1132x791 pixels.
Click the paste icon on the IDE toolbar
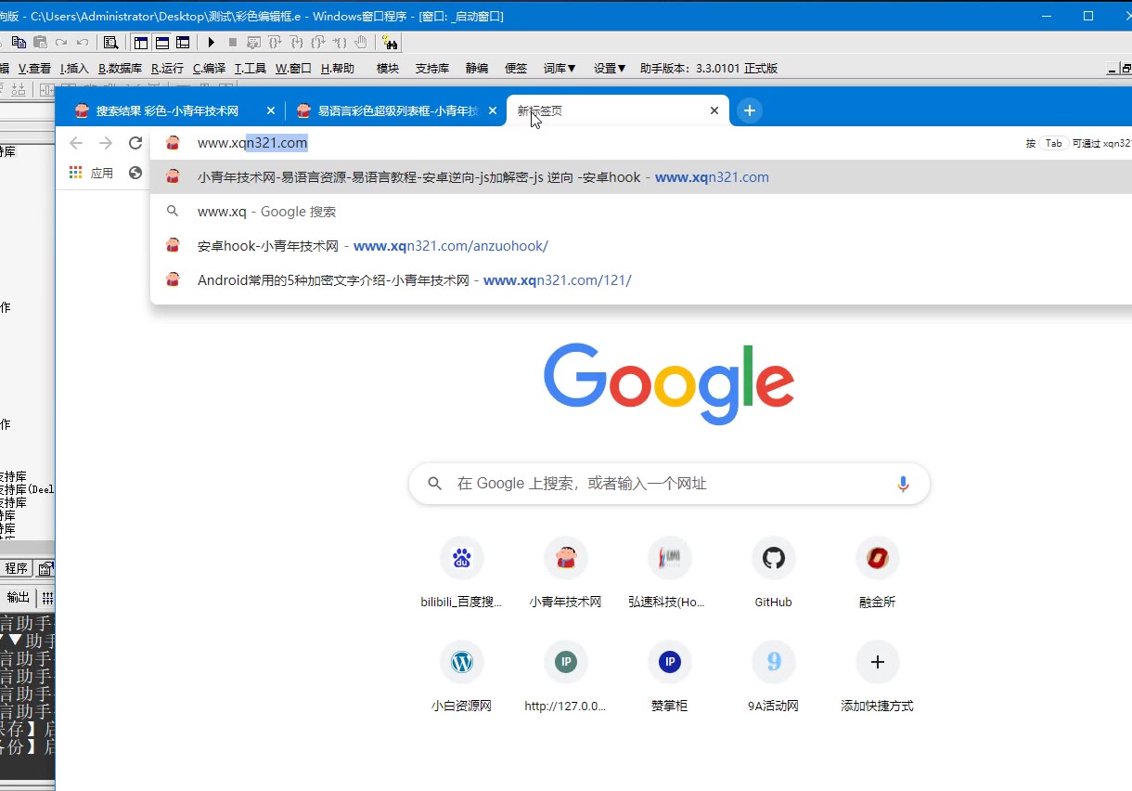coord(40,42)
